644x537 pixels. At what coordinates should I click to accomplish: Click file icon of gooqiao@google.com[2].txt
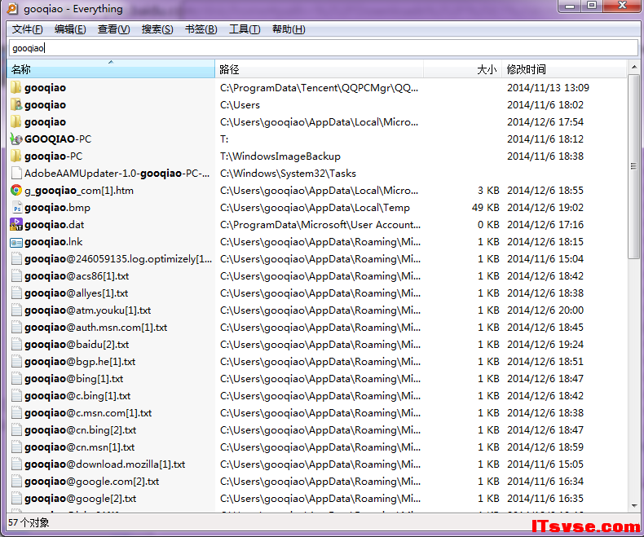[x=16, y=481]
